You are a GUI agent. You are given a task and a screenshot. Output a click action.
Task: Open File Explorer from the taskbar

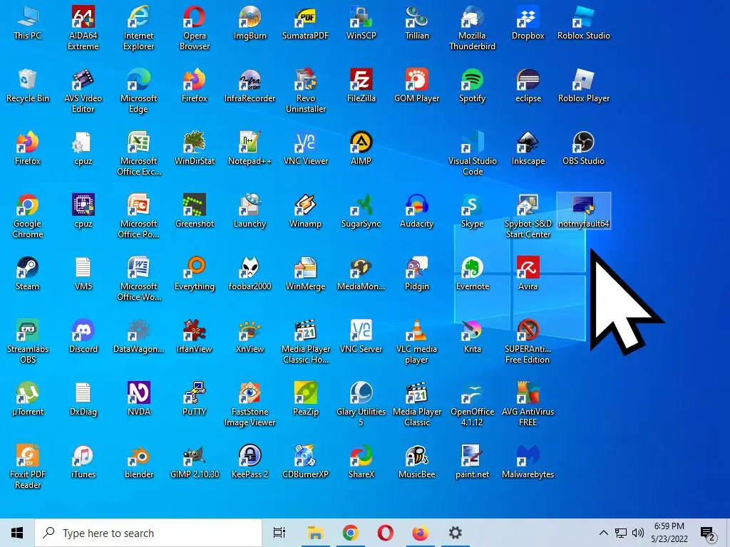tap(315, 533)
